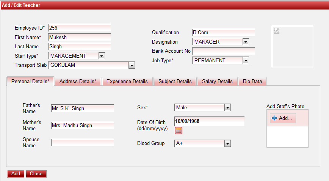Image resolution: width=329 pixels, height=181 pixels.
Task: Click the Employee ID field
Action: (79, 28)
